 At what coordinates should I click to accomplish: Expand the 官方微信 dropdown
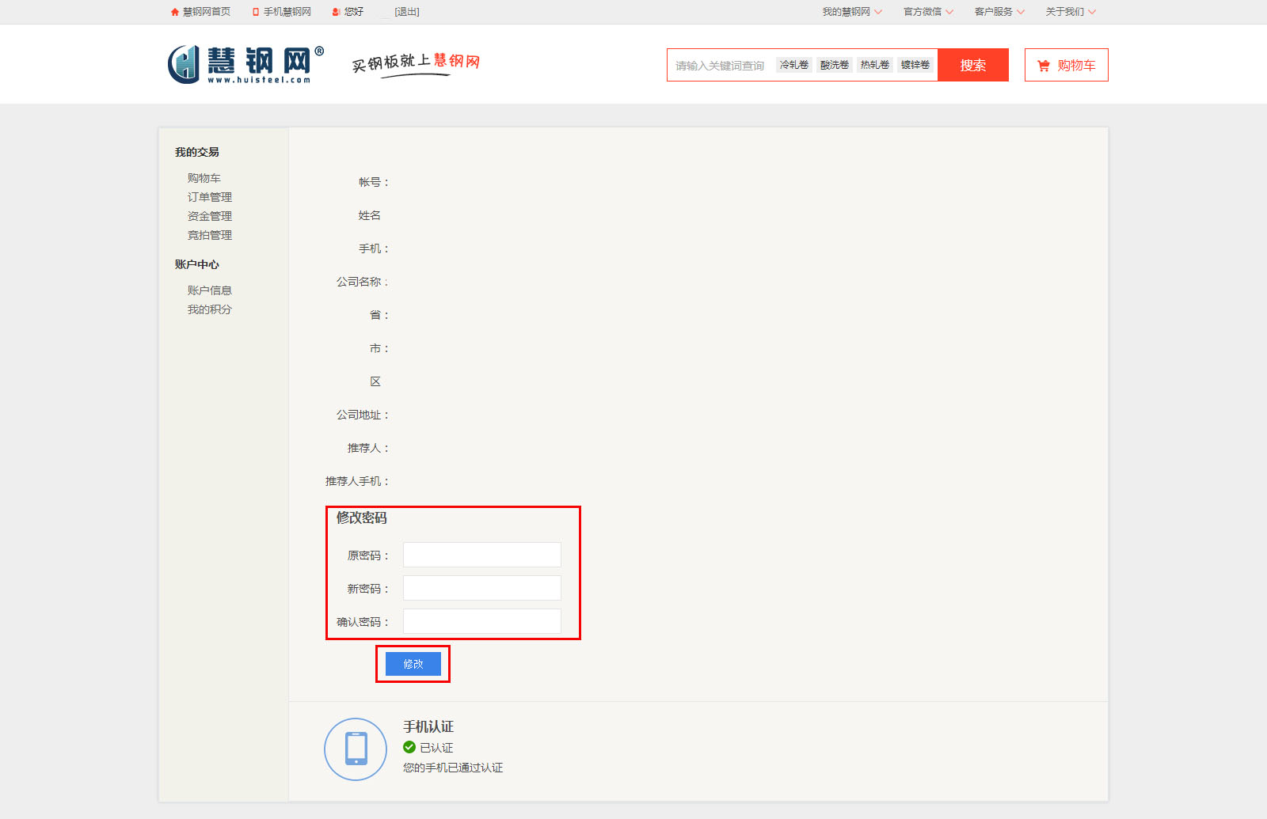[928, 12]
